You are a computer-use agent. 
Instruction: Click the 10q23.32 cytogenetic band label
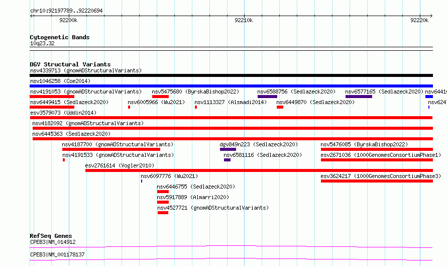(42, 43)
